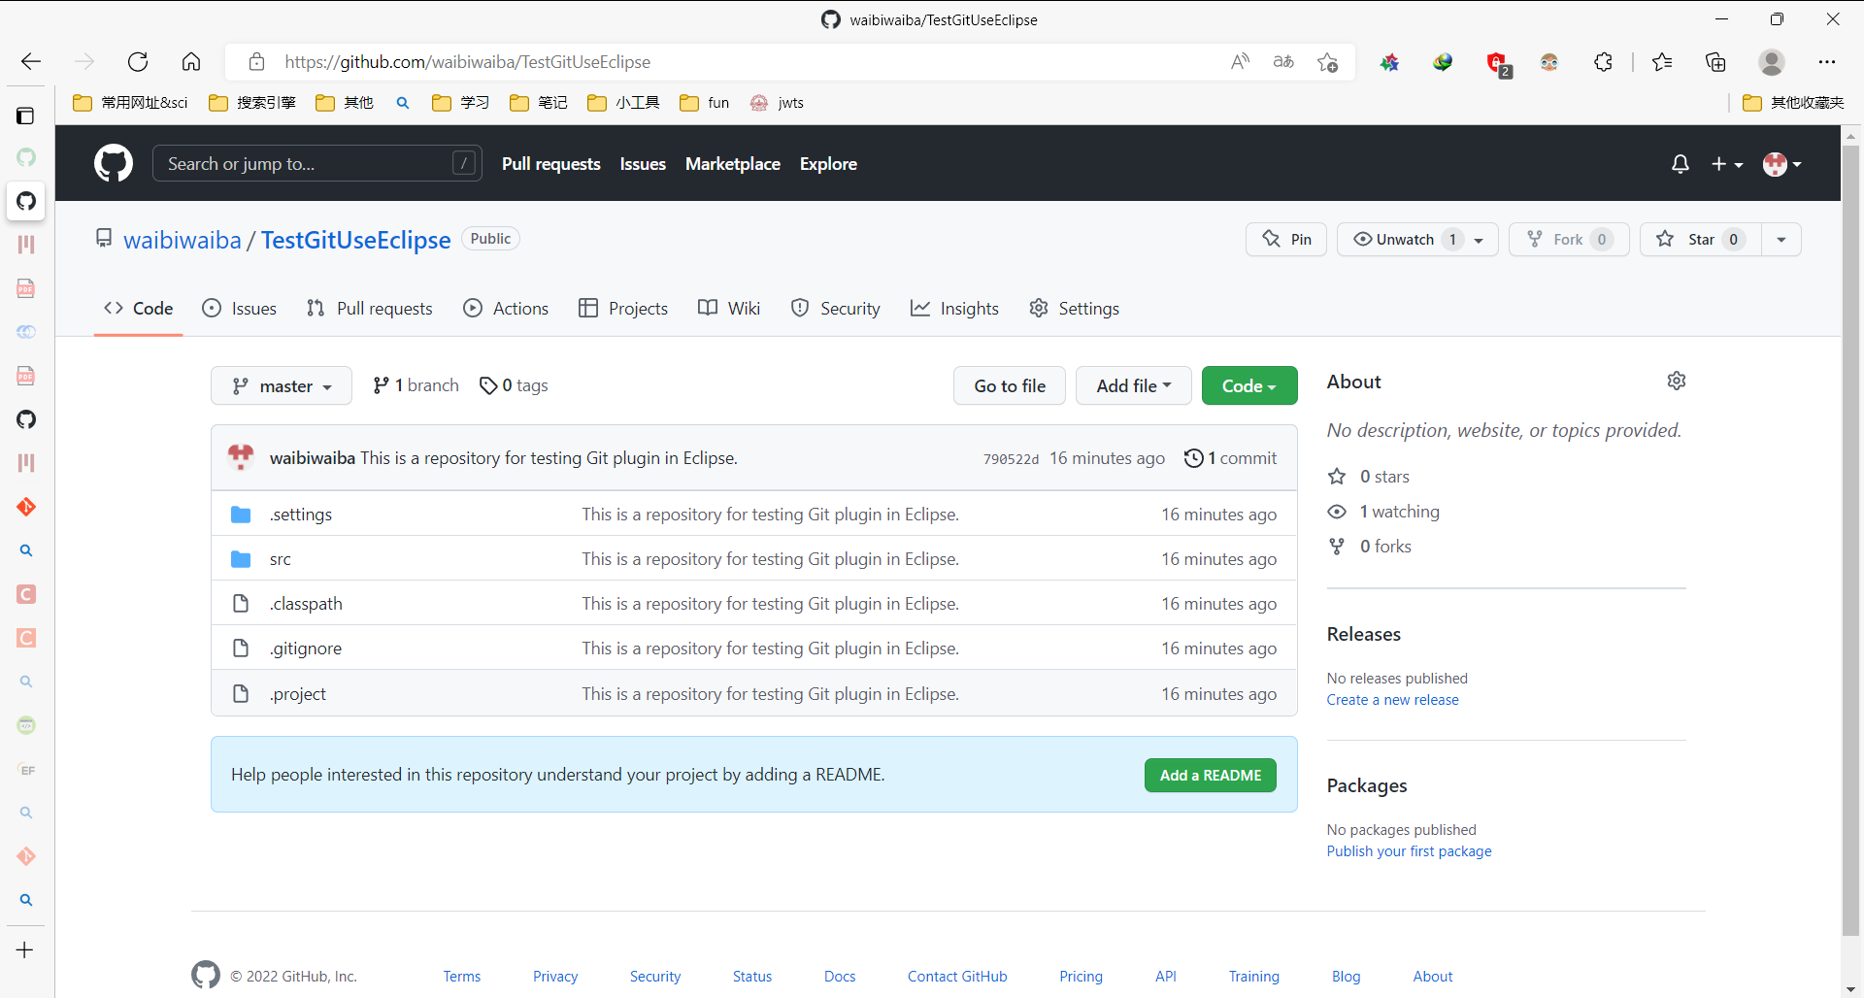Image resolution: width=1864 pixels, height=998 pixels.
Task: Click the read aloud icon in address bar
Action: [1240, 62]
